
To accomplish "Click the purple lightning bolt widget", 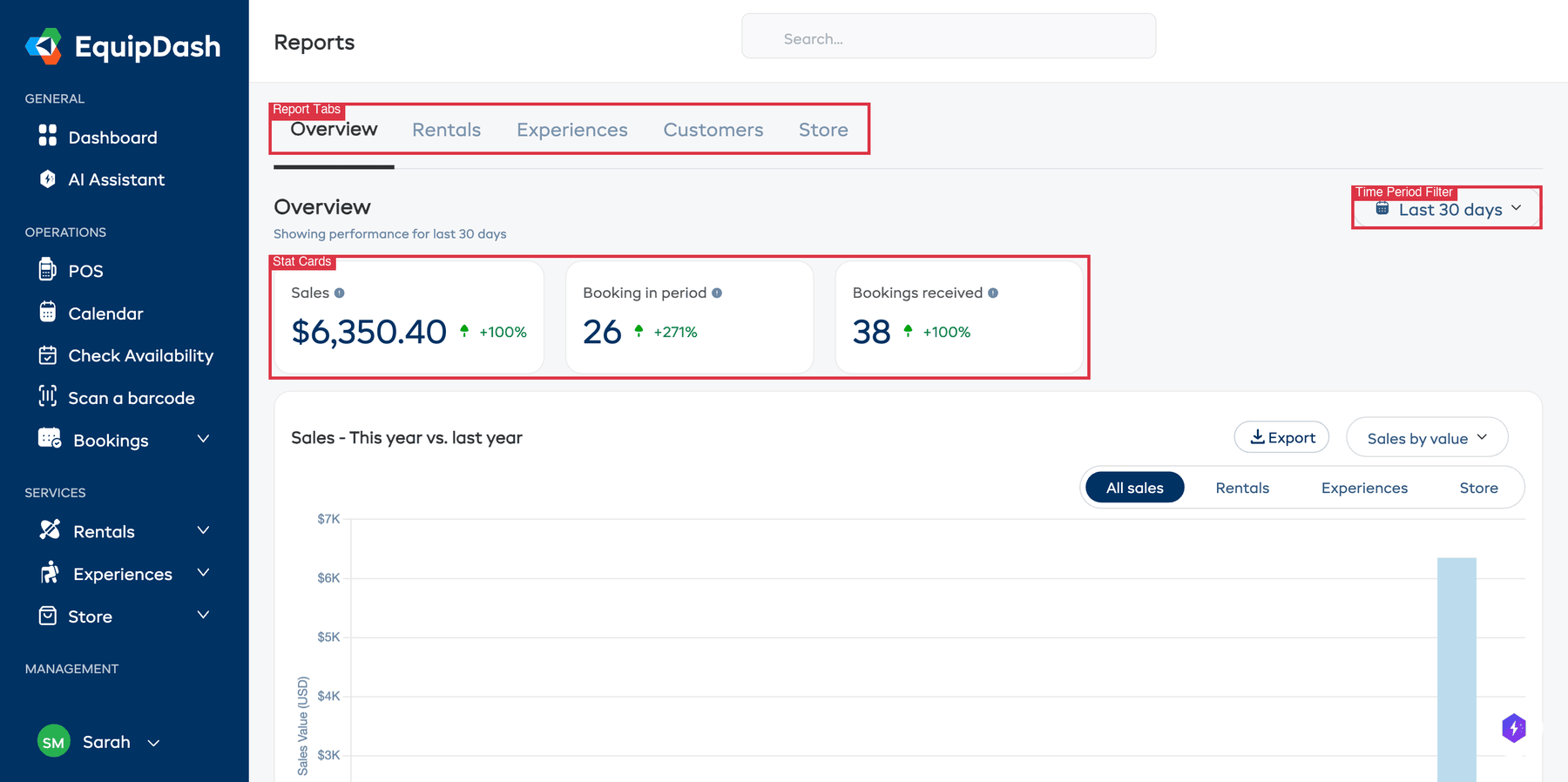I will pyautogui.click(x=1514, y=728).
